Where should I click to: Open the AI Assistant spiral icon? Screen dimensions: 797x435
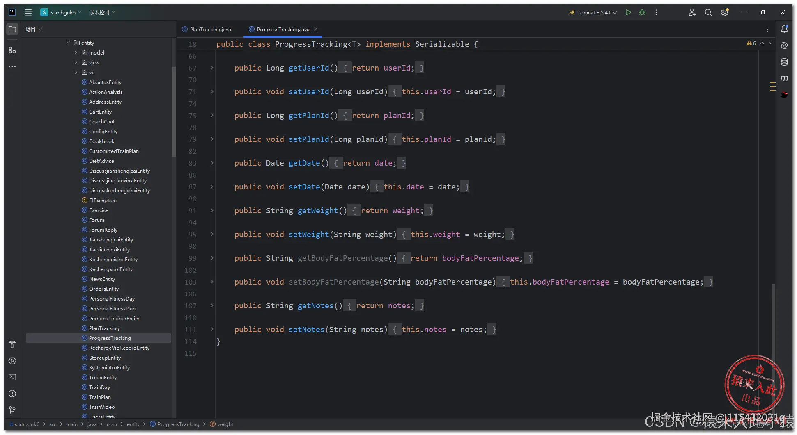click(x=784, y=45)
